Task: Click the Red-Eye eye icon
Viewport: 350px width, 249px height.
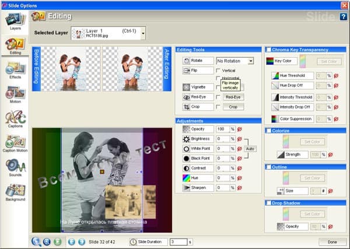Action: [186, 97]
